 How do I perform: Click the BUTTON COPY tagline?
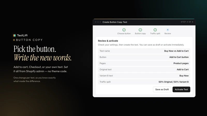[29, 40]
